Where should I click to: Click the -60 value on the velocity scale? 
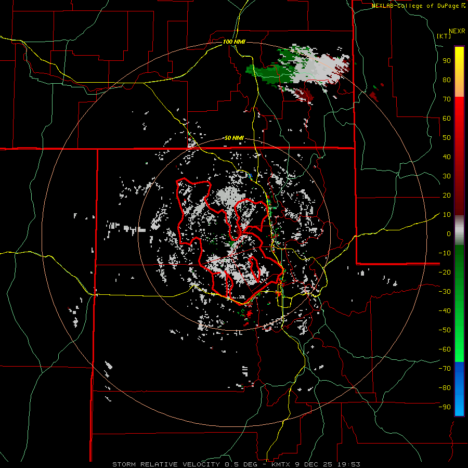click(445, 349)
